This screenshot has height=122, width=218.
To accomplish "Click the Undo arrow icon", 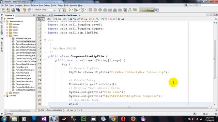I will (x=25, y=10).
